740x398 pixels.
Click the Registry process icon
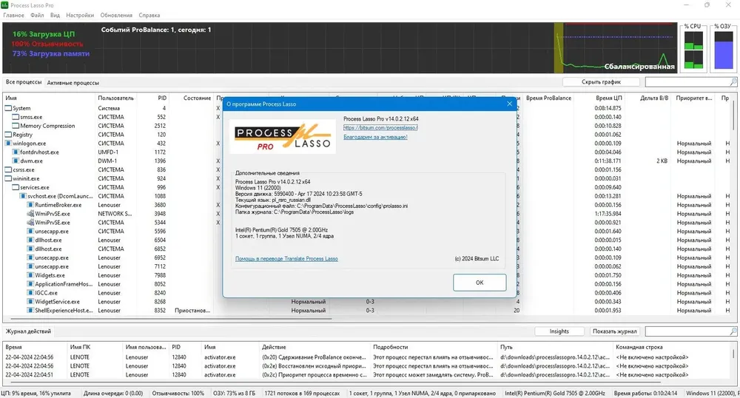click(x=8, y=135)
